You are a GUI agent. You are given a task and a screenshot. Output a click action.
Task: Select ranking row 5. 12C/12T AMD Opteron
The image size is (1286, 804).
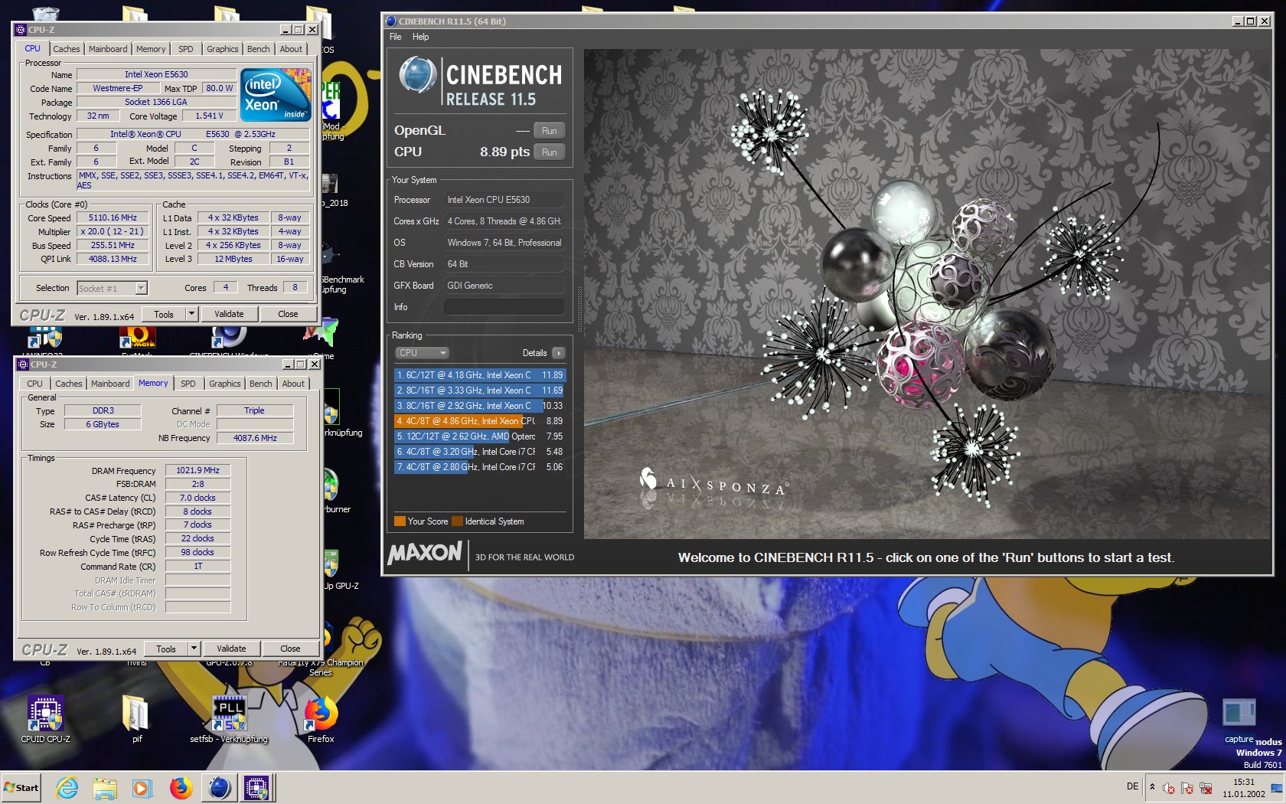(x=480, y=436)
